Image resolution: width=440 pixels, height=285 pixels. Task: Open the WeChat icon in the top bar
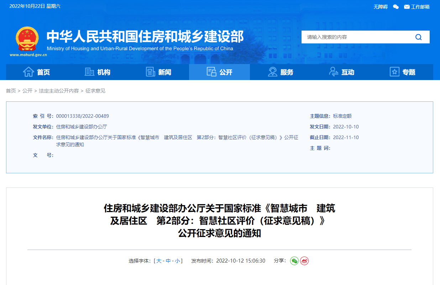[x=396, y=6]
